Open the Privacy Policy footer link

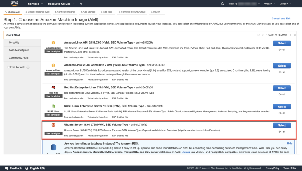[x=272, y=168]
